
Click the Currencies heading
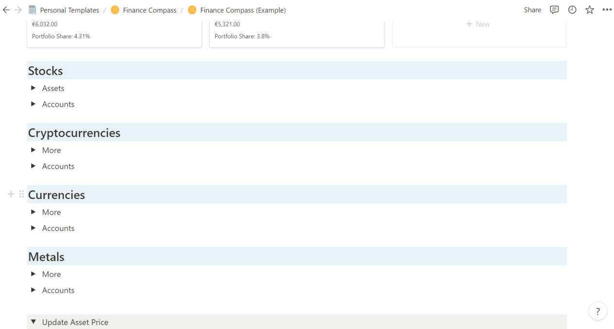56,195
